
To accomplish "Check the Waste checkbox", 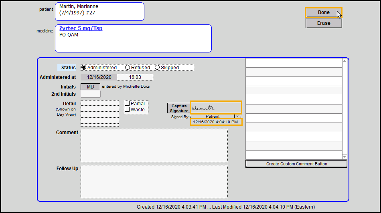I will click(x=127, y=110).
